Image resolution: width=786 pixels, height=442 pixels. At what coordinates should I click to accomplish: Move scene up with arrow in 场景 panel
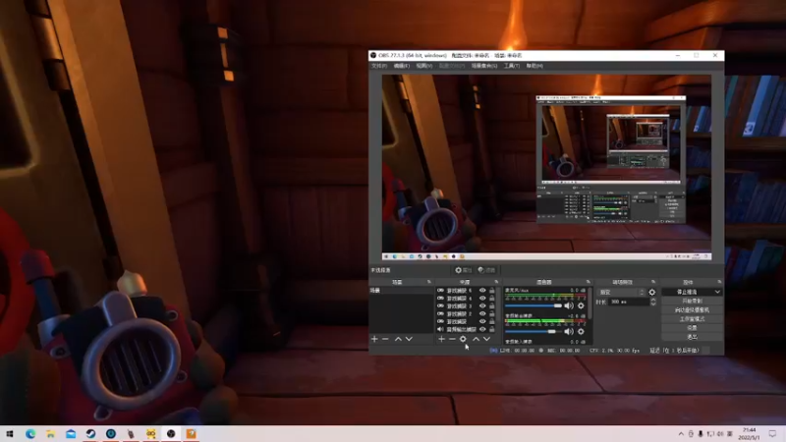398,339
